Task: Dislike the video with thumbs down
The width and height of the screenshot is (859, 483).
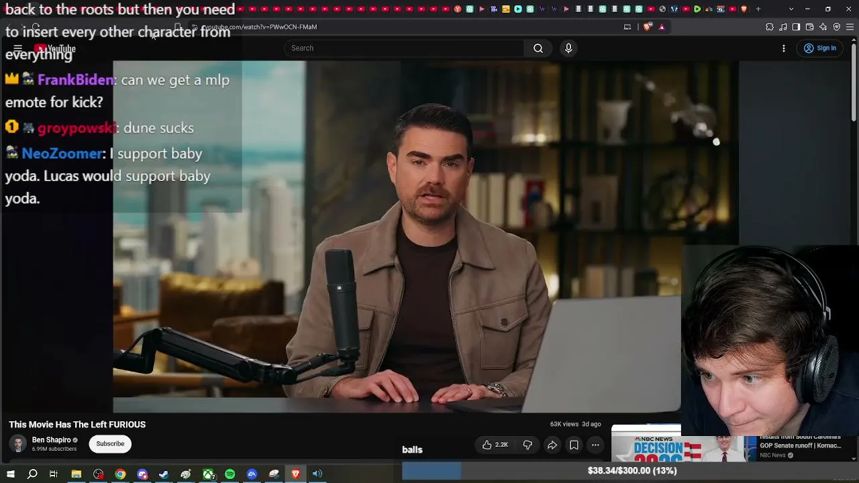Action: point(527,445)
